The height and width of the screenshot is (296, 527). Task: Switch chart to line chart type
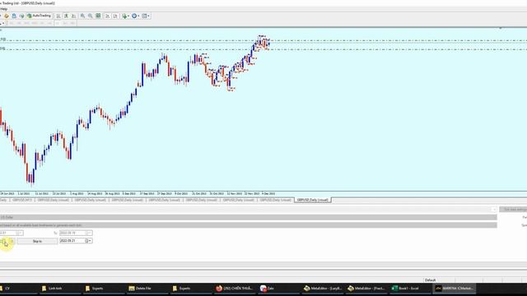point(73,16)
